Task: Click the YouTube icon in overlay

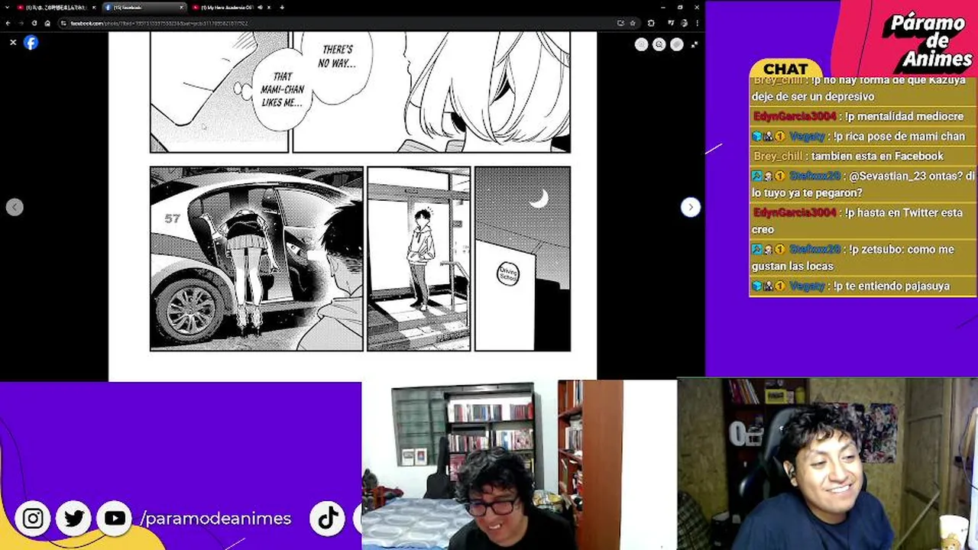Action: pyautogui.click(x=115, y=519)
